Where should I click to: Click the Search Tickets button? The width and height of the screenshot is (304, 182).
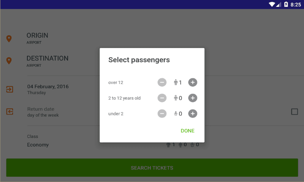(x=152, y=168)
